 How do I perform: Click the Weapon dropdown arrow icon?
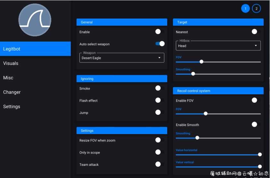(x=160, y=58)
